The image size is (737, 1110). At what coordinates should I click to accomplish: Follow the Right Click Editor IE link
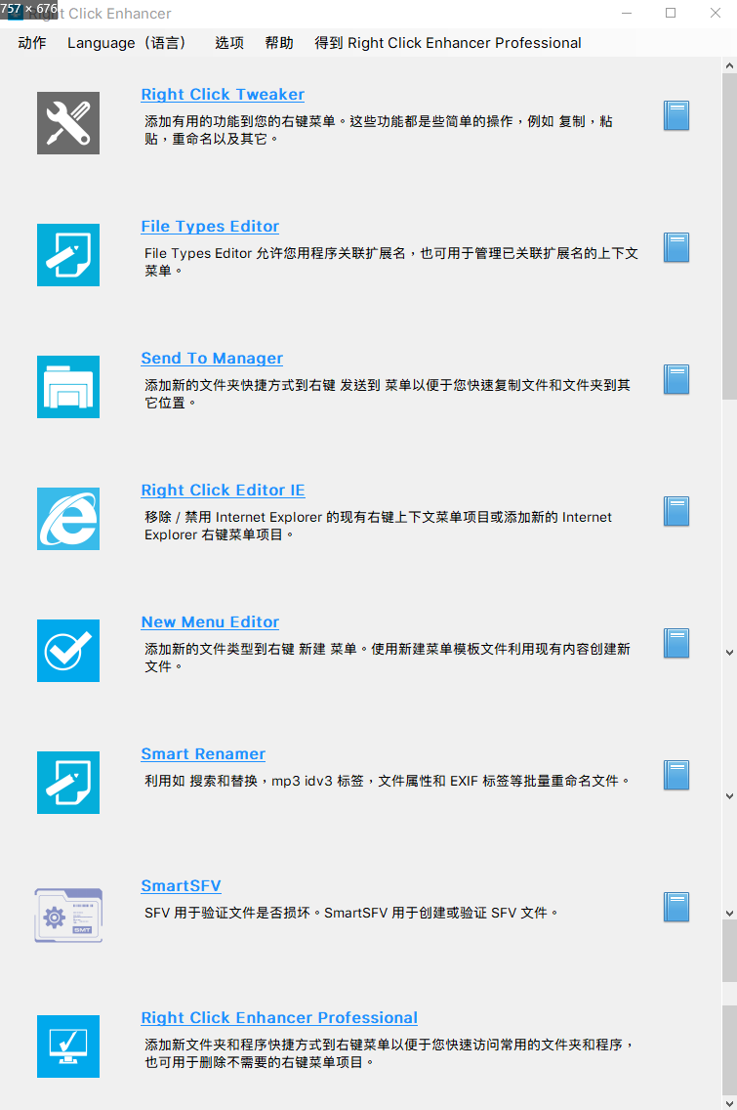click(x=223, y=490)
